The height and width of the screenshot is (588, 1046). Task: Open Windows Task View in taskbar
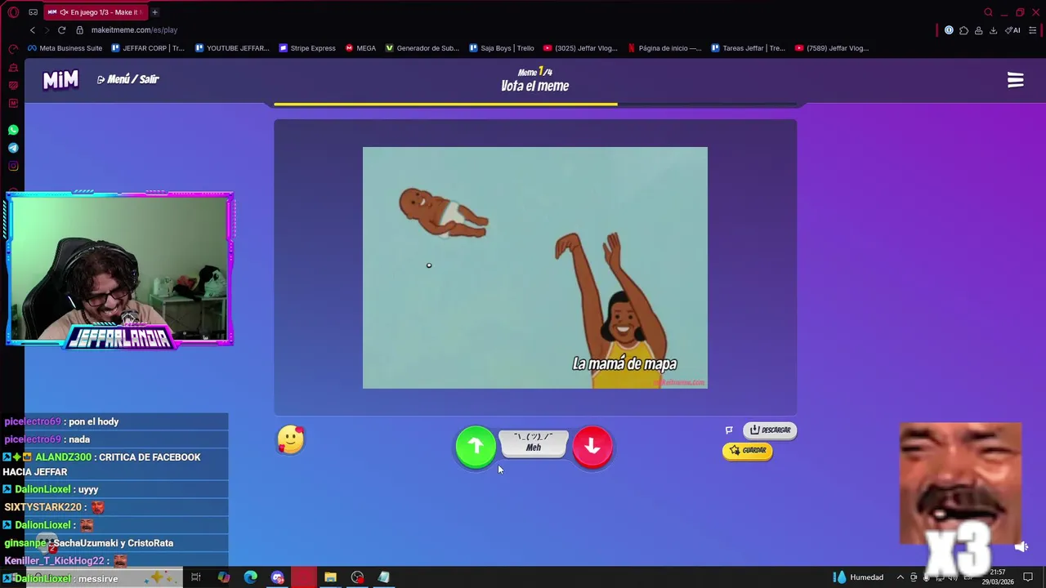pyautogui.click(x=196, y=577)
